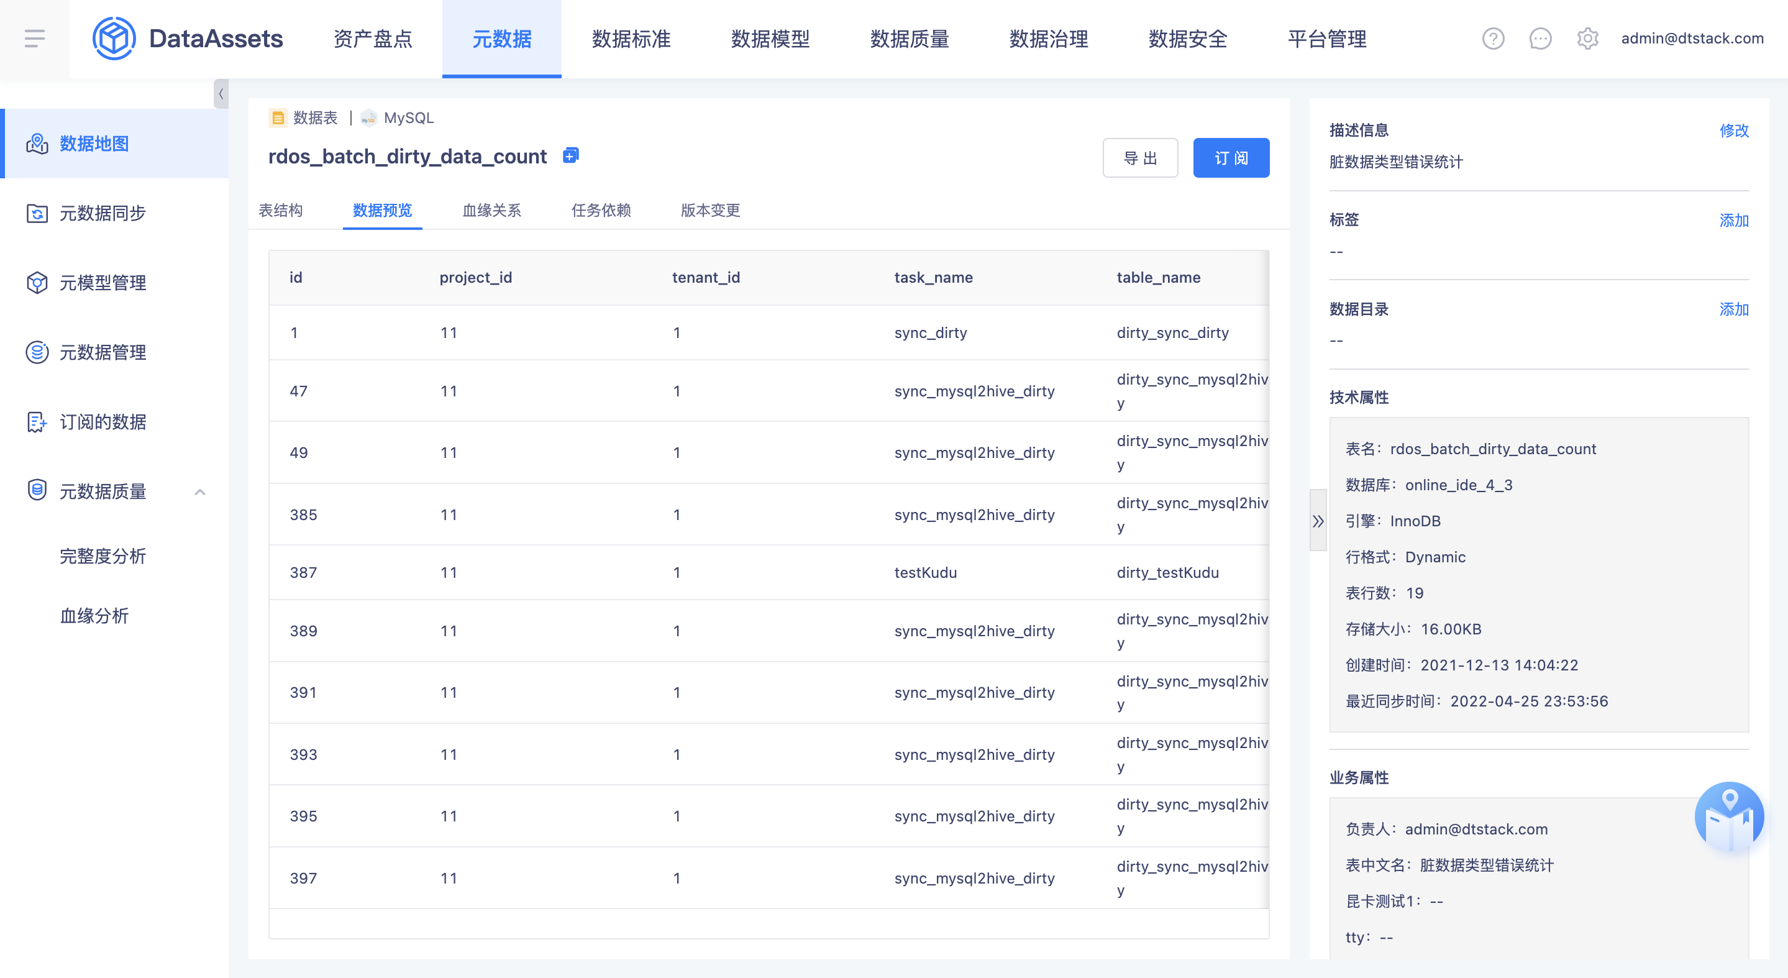Image resolution: width=1788 pixels, height=978 pixels.
Task: Click the project_id column header
Action: click(x=475, y=278)
